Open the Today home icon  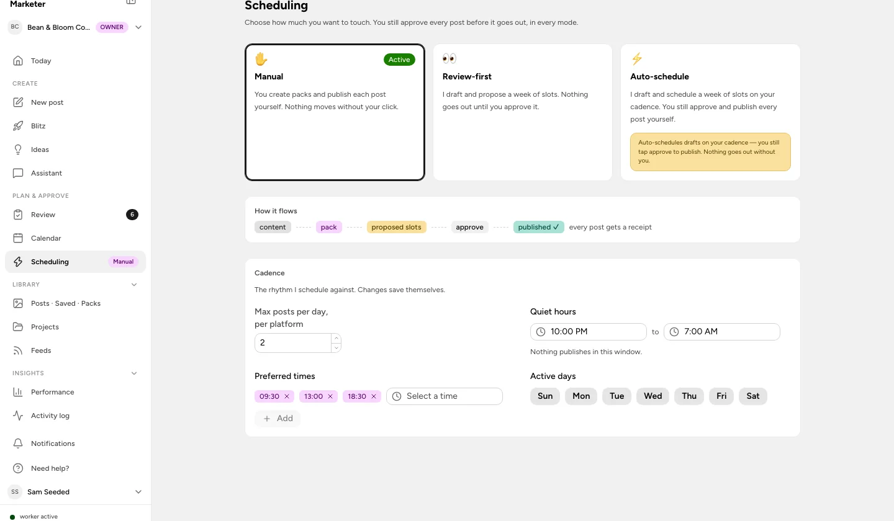tap(18, 61)
